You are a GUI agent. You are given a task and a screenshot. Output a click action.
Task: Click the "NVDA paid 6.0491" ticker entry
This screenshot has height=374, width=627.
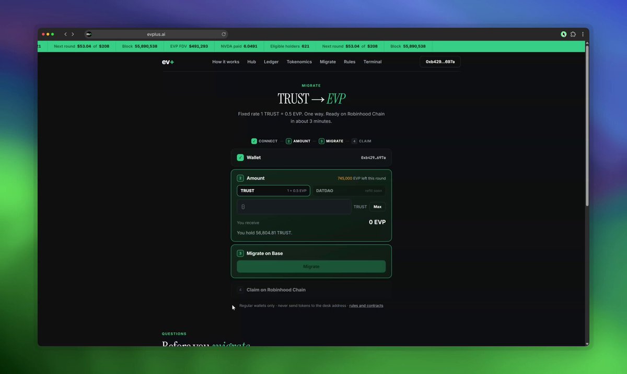[x=239, y=46]
